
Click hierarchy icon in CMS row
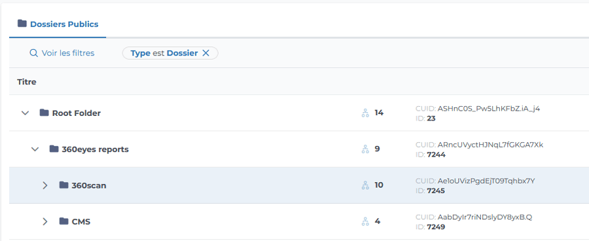pos(365,221)
